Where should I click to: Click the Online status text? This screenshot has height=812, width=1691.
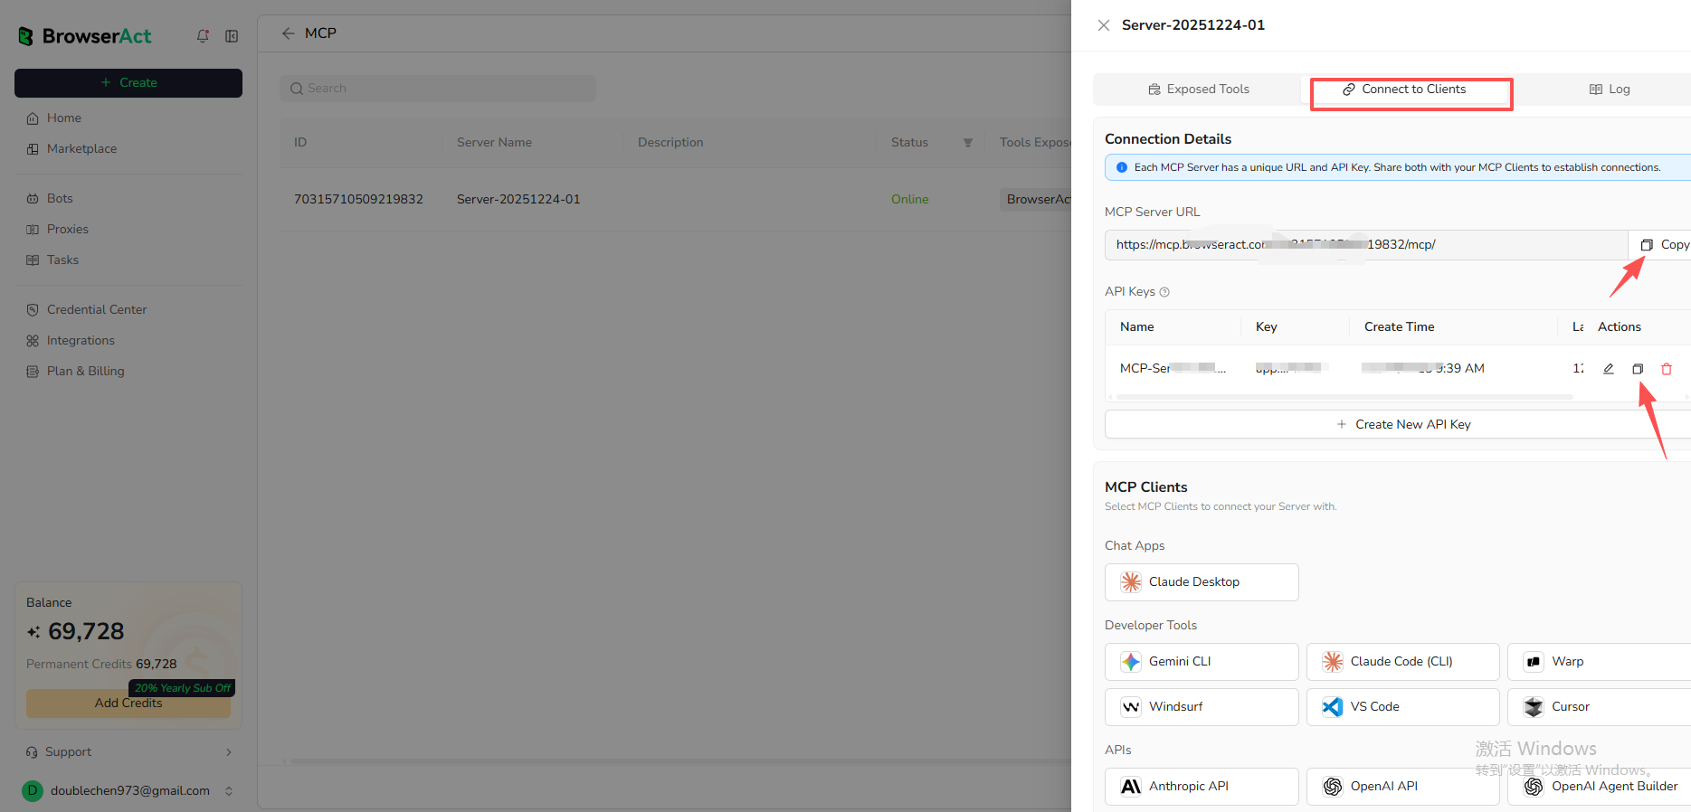(x=909, y=200)
